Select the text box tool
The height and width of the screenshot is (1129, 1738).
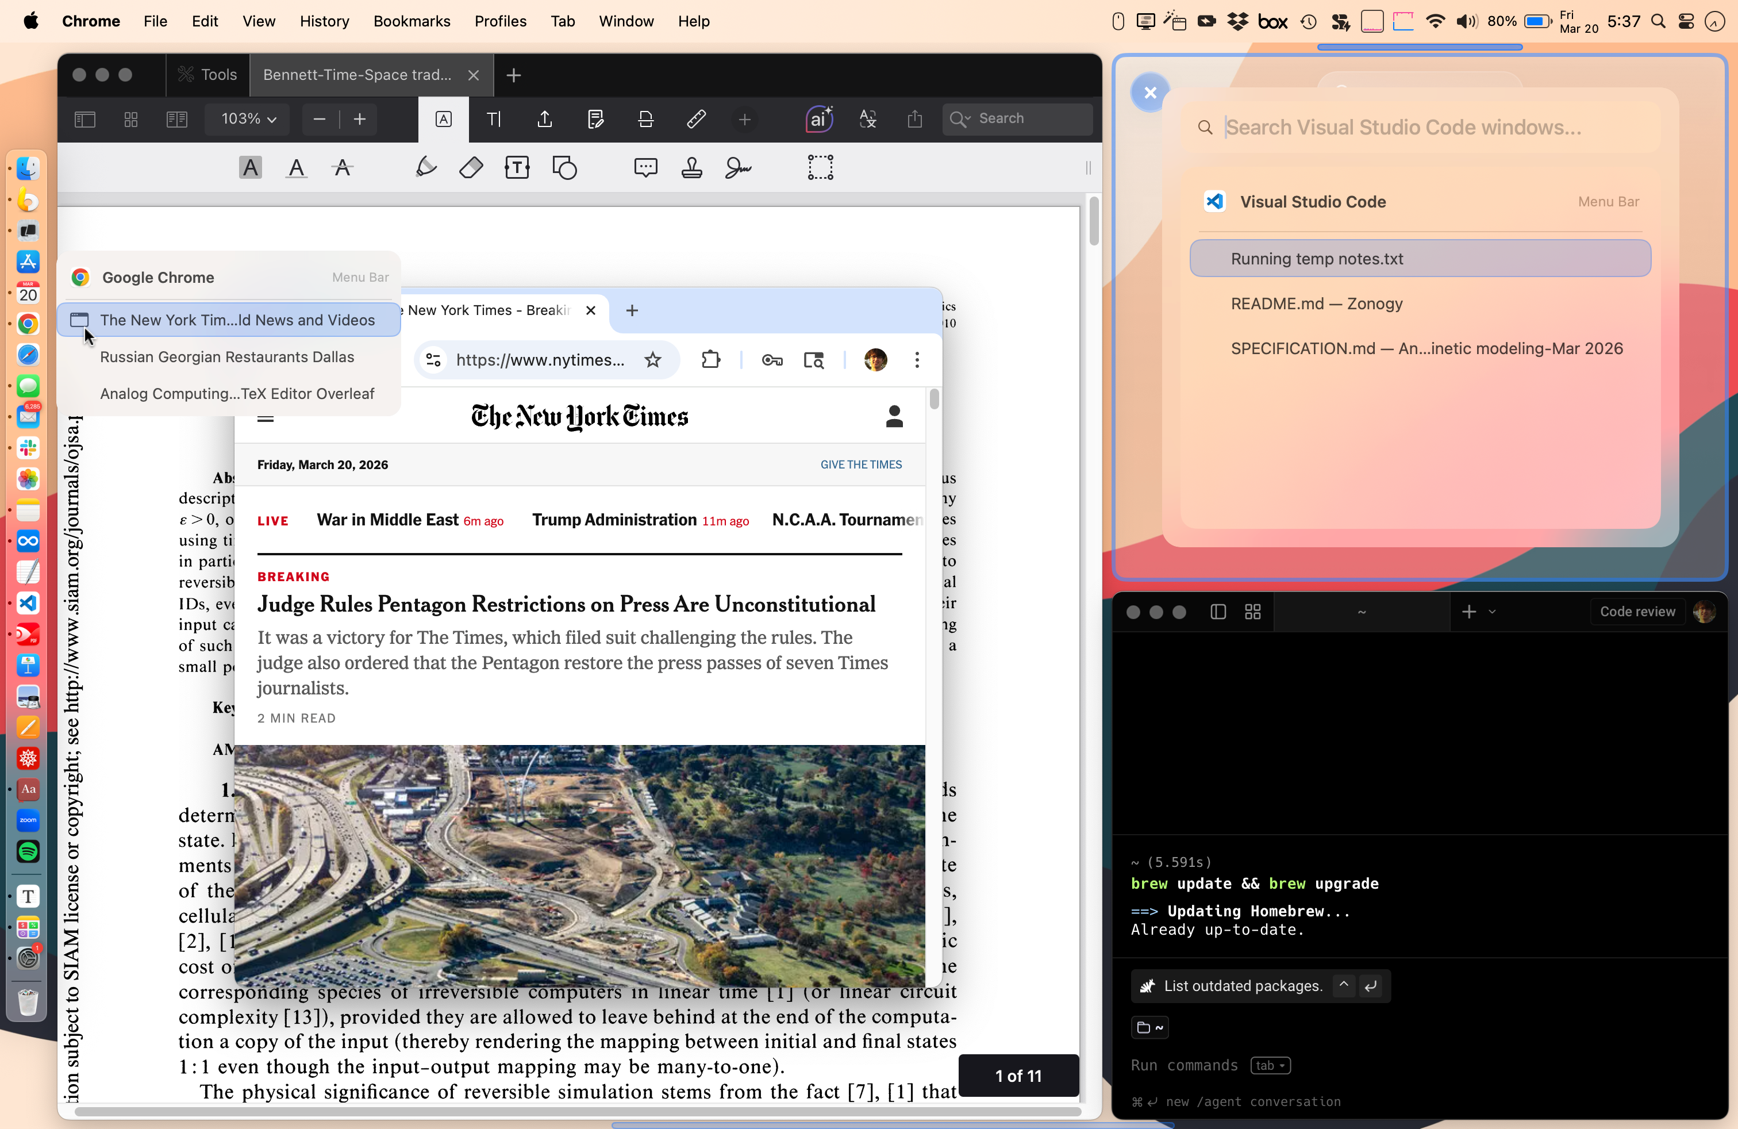(517, 168)
